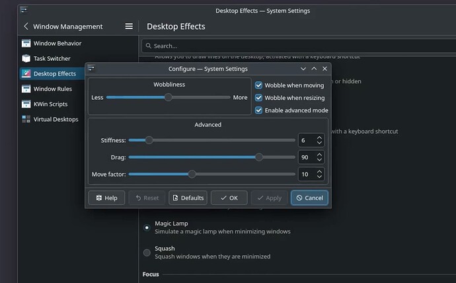Click the Configure dialog title bar icon
456x283 pixels.
(91, 69)
